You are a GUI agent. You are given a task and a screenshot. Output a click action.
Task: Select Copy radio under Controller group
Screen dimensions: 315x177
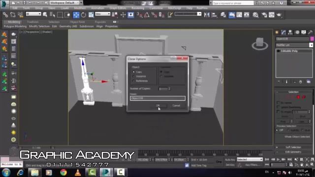coord(161,72)
